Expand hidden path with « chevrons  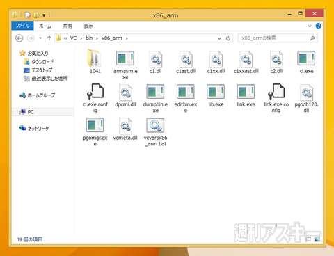tap(65, 38)
